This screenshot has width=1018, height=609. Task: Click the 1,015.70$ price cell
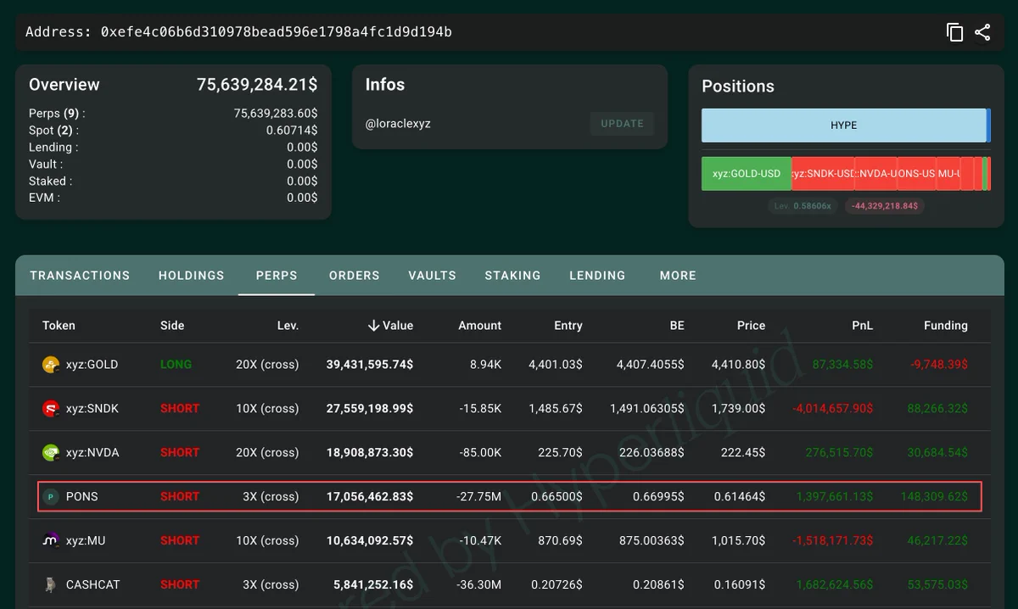739,540
